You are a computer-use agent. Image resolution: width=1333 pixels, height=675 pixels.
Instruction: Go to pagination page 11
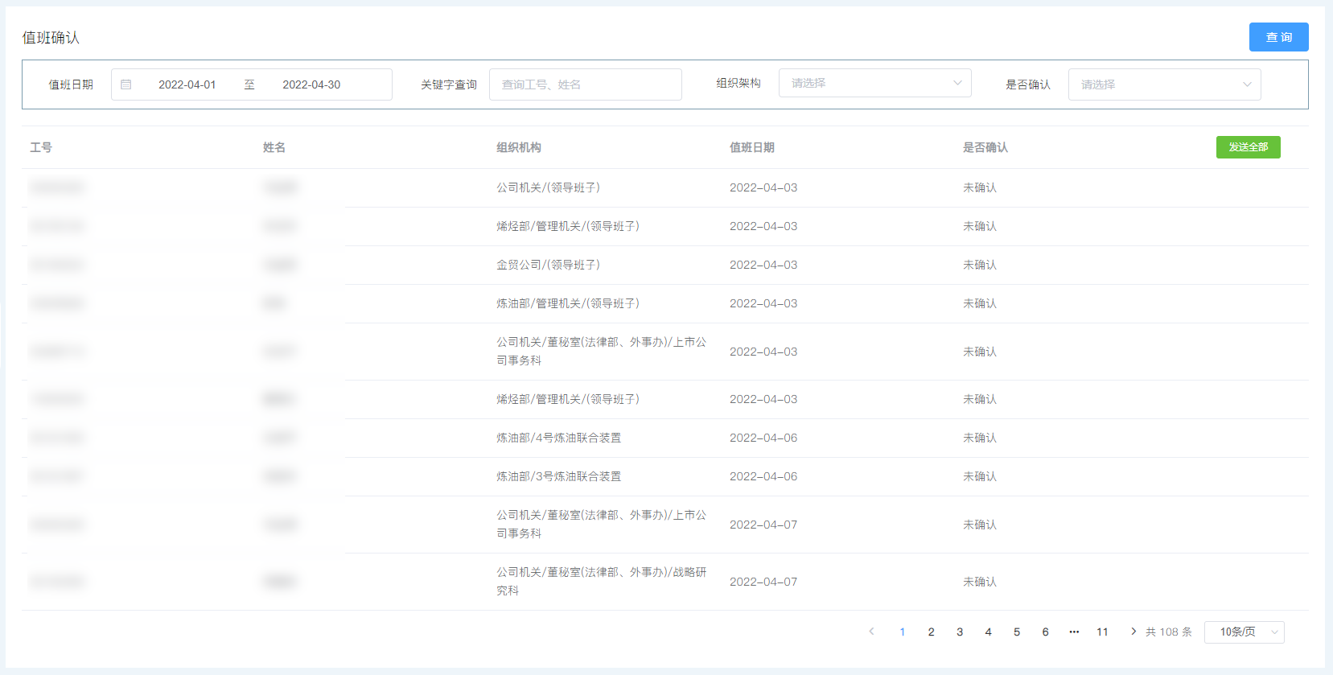coord(1102,632)
